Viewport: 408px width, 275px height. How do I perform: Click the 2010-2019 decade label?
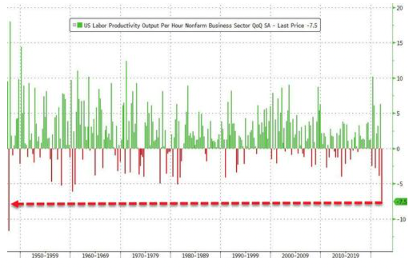(345, 256)
